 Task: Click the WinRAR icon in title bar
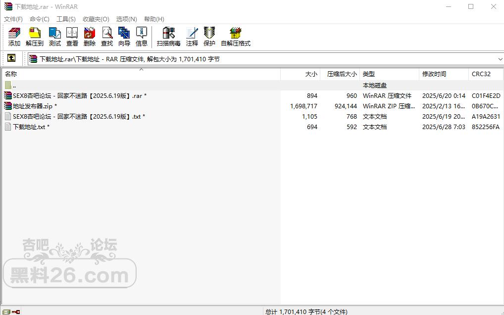coord(8,6)
